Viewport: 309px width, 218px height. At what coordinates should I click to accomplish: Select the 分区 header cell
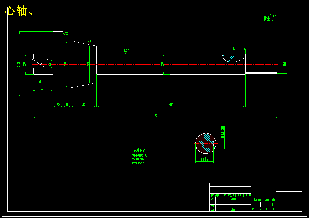(x=224, y=195)
